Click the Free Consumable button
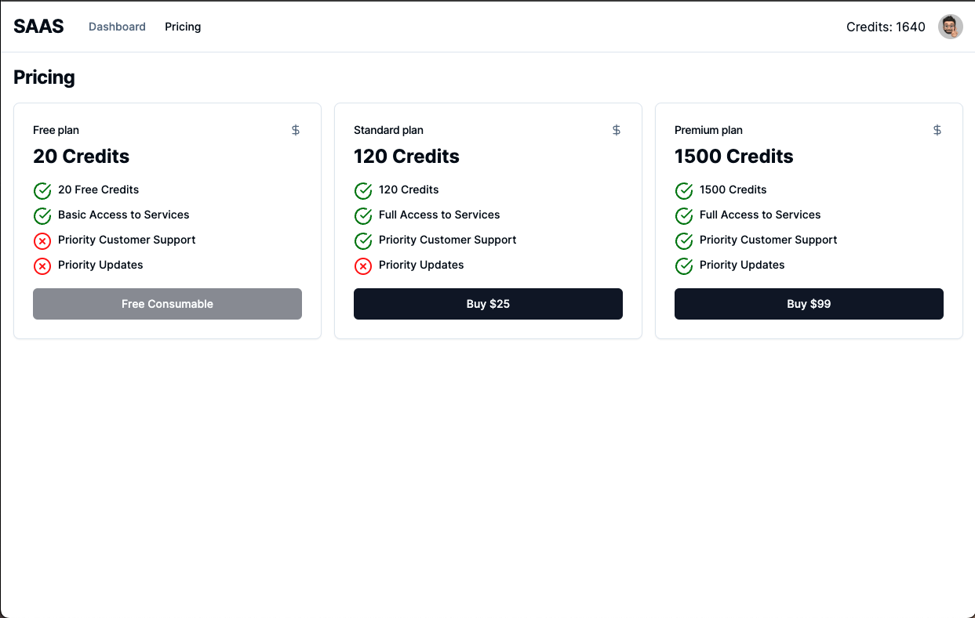 [167, 304]
